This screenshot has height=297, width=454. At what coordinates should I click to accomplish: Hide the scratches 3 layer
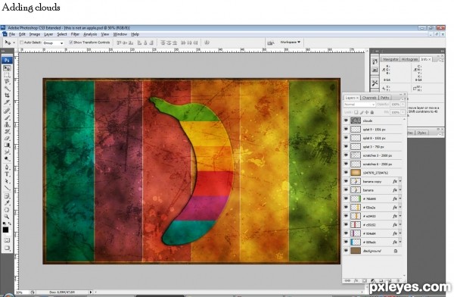[x=346, y=155]
